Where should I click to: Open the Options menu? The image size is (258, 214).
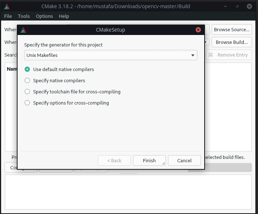click(x=44, y=16)
